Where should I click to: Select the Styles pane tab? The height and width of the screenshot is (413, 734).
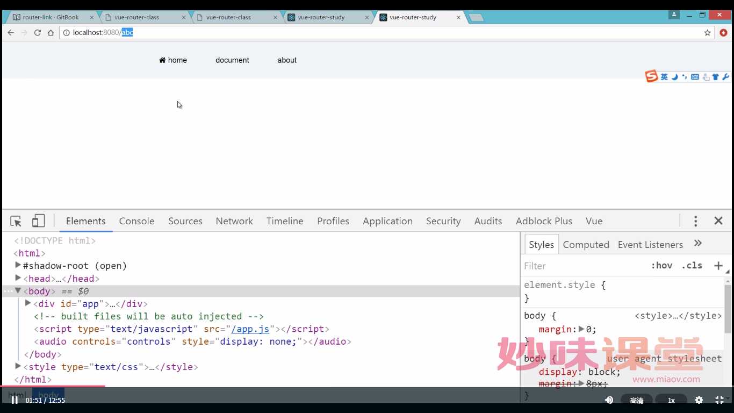[x=541, y=245]
